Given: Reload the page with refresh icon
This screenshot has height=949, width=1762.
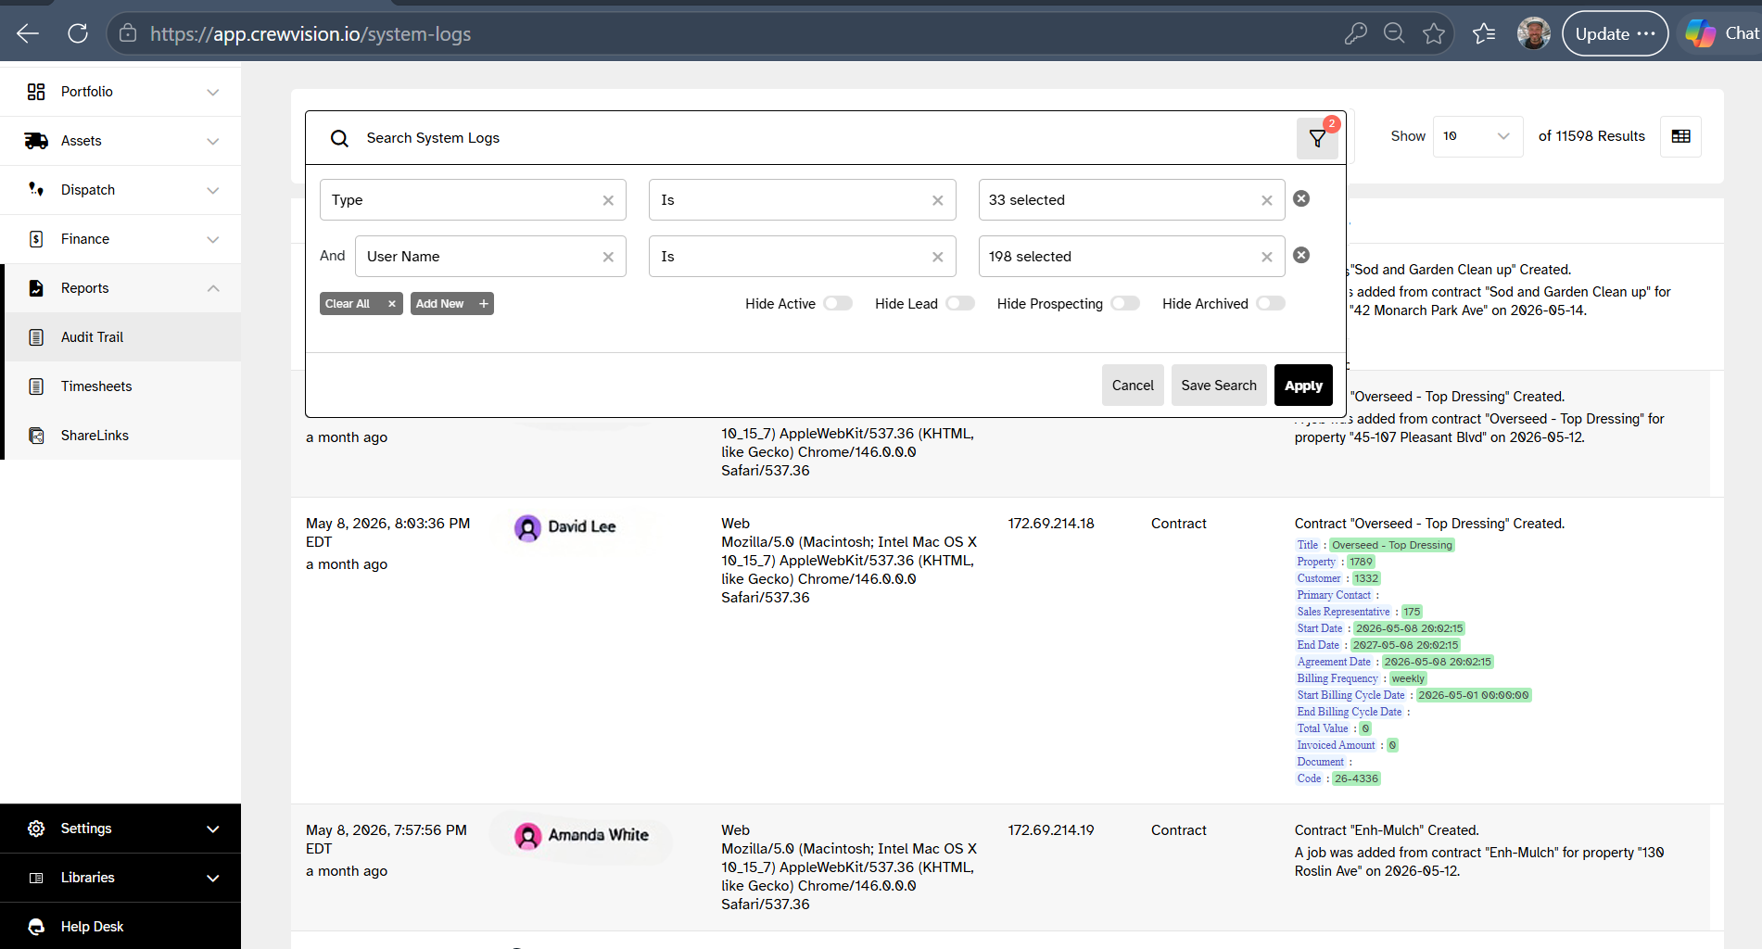Looking at the screenshot, I should point(78,33).
